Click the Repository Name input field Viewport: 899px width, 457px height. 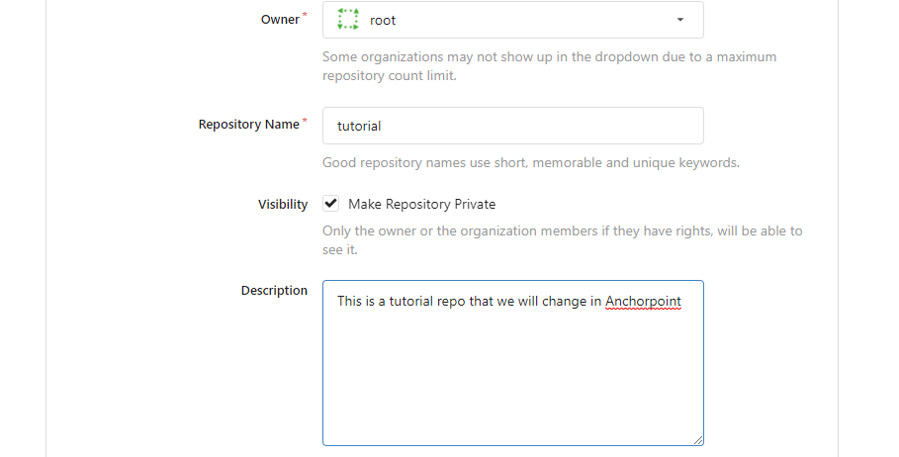click(x=512, y=126)
